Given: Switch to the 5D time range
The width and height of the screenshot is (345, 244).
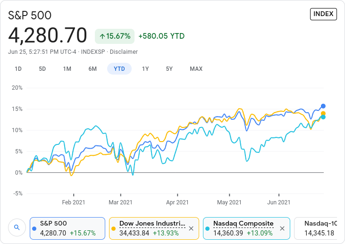Looking at the screenshot, I should 42,69.
